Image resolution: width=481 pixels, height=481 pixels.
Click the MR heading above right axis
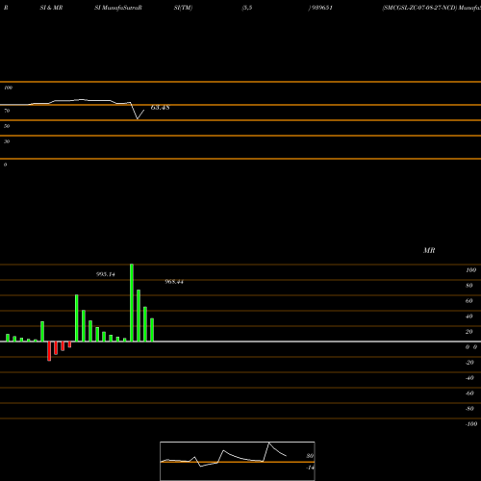[429, 250]
